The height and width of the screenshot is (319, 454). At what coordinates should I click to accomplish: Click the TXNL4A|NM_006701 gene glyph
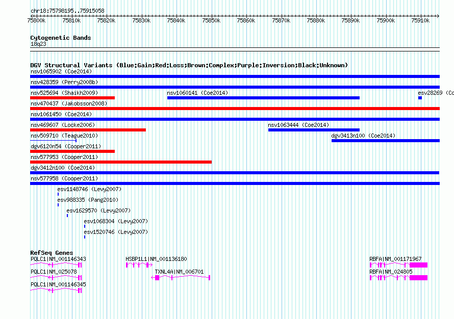[181, 278]
